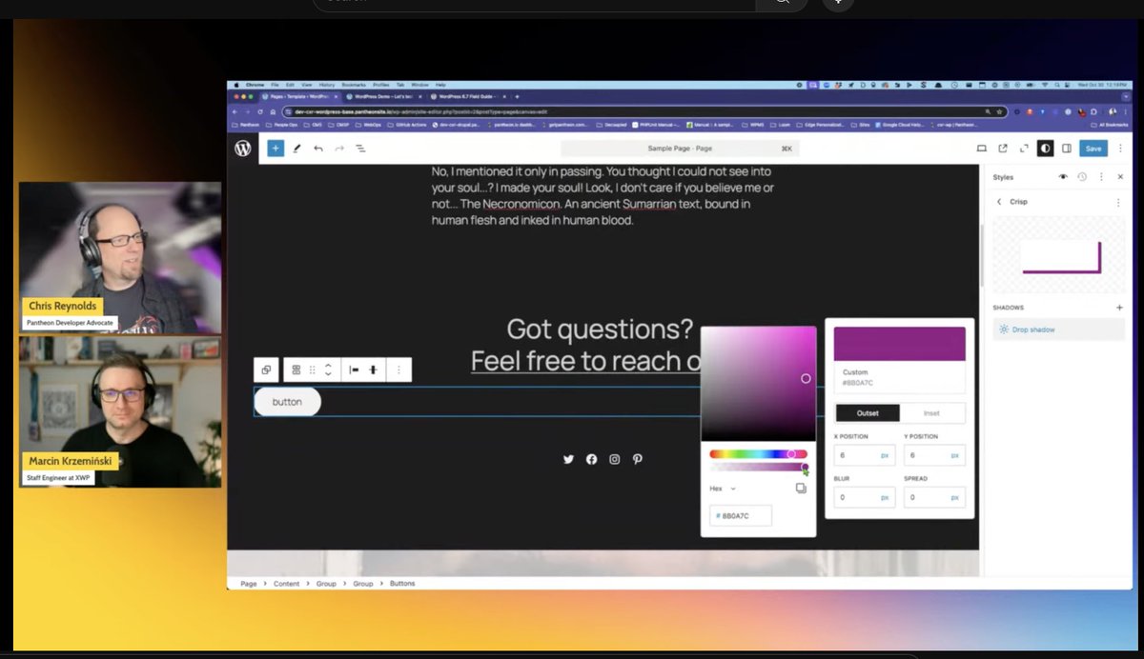The image size is (1144, 659).
Task: Click inside the color saturation gradient area
Action: pyautogui.click(x=759, y=384)
